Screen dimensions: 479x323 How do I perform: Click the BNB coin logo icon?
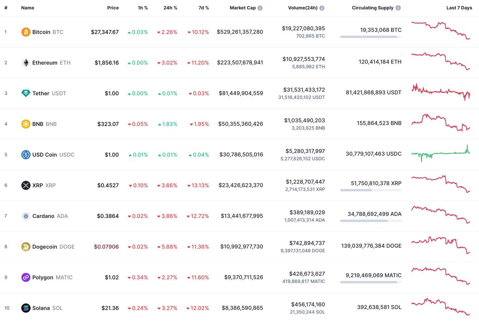[x=25, y=124]
